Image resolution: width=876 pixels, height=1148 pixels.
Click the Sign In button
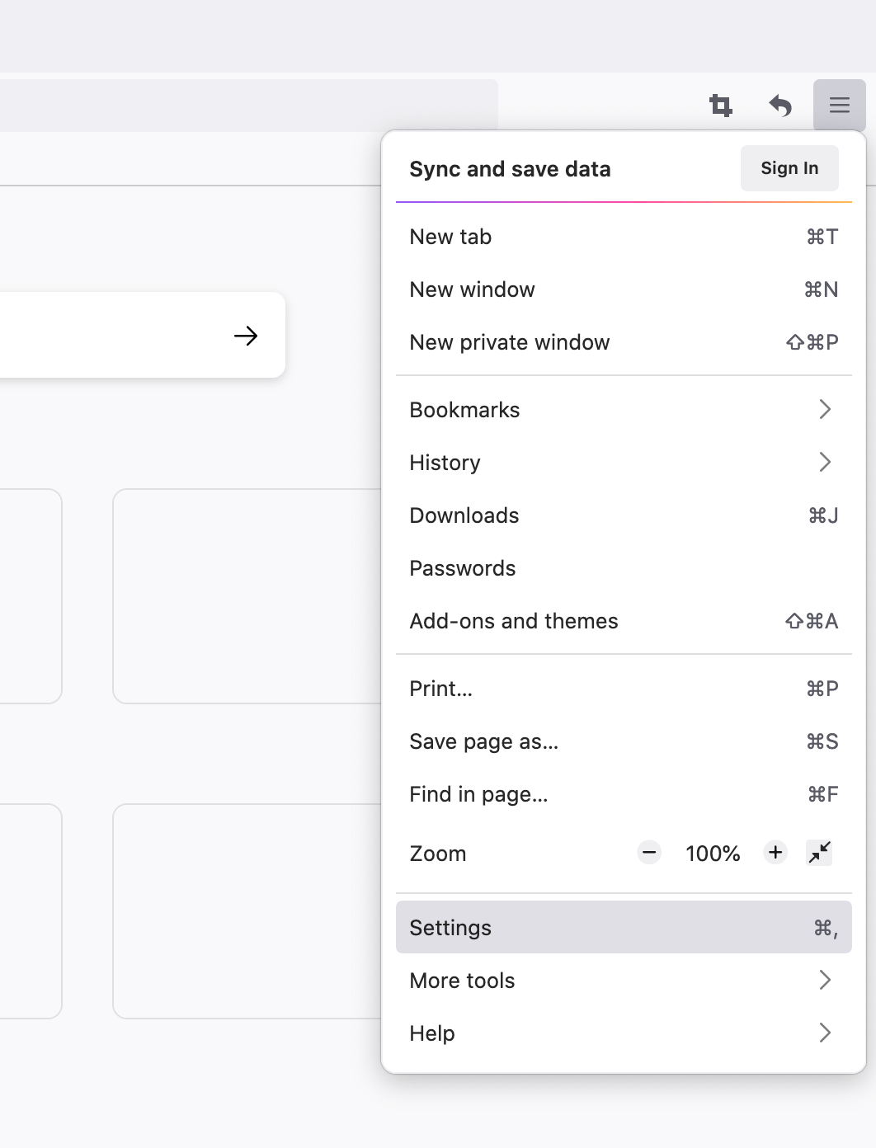[x=789, y=168]
